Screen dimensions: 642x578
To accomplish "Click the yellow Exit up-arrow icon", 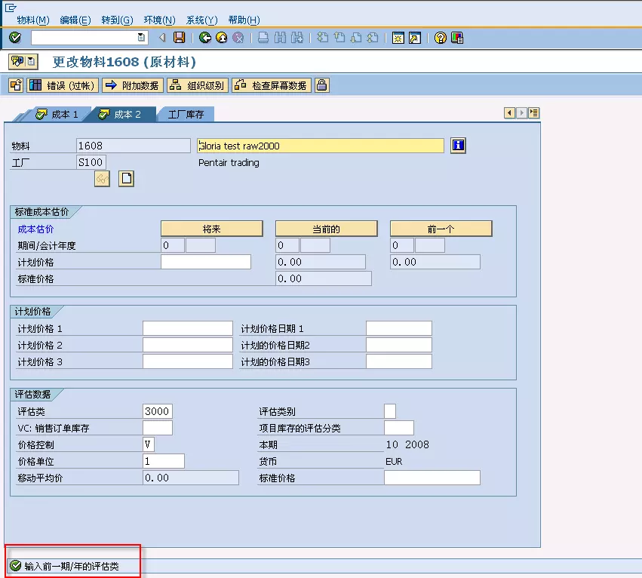I will [x=222, y=38].
